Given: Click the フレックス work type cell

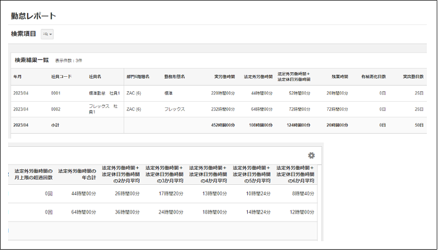Looking at the screenshot, I should (x=175, y=109).
